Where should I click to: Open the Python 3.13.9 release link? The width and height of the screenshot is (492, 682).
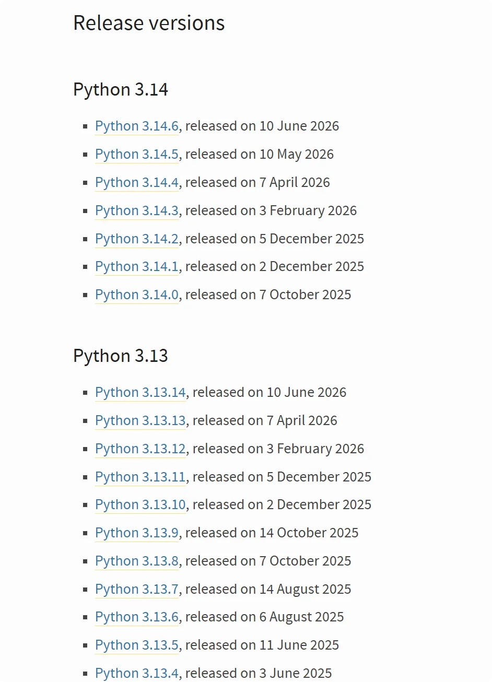pyautogui.click(x=137, y=533)
